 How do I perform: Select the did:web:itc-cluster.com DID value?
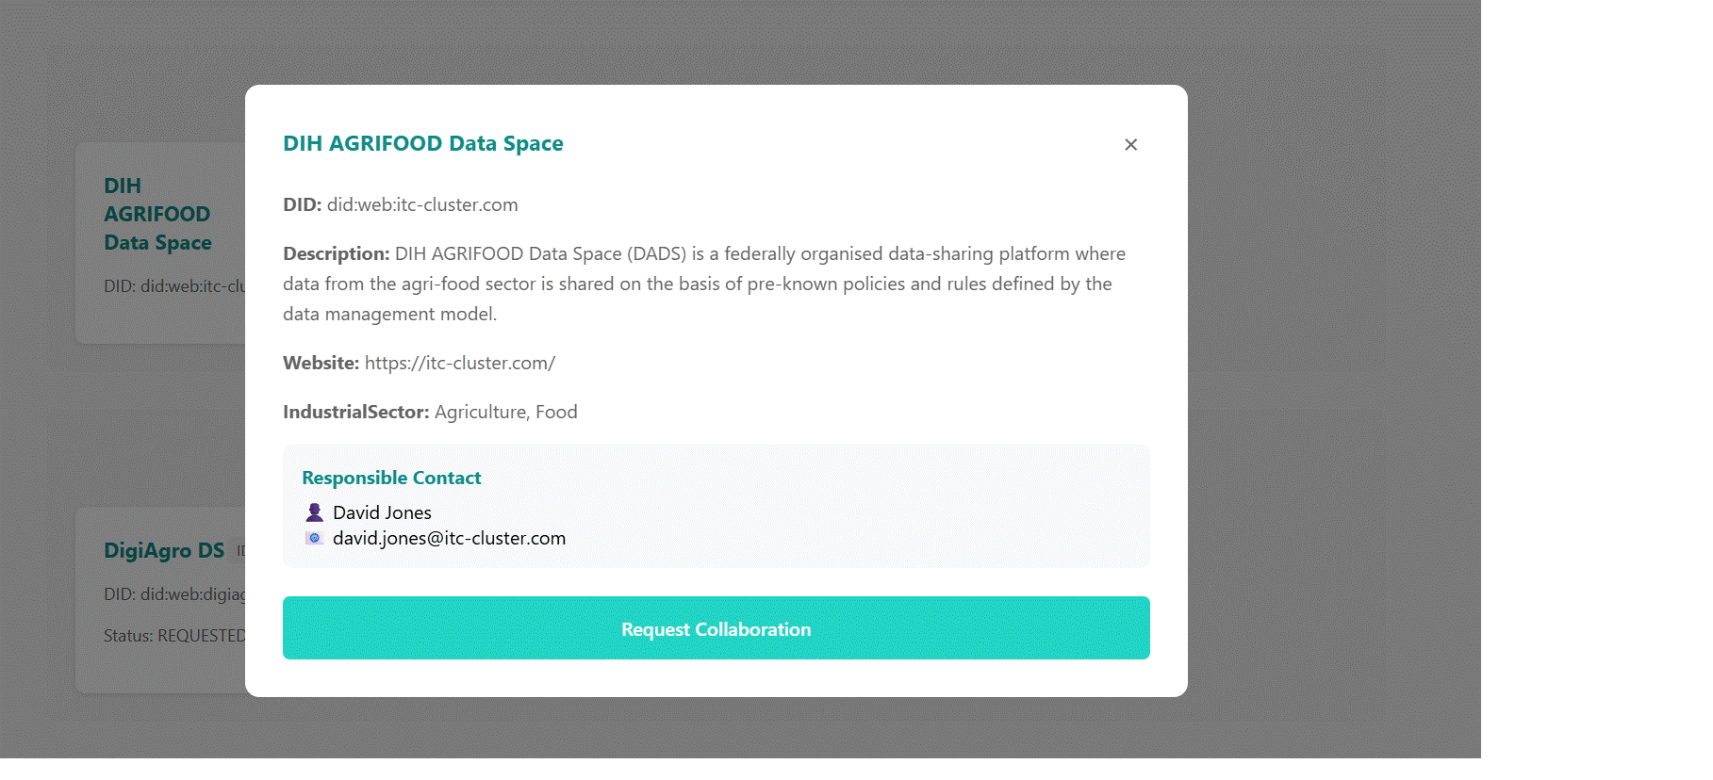[422, 204]
